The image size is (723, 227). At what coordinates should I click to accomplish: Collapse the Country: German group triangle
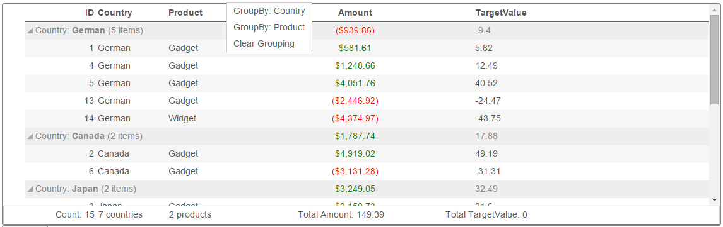click(30, 31)
